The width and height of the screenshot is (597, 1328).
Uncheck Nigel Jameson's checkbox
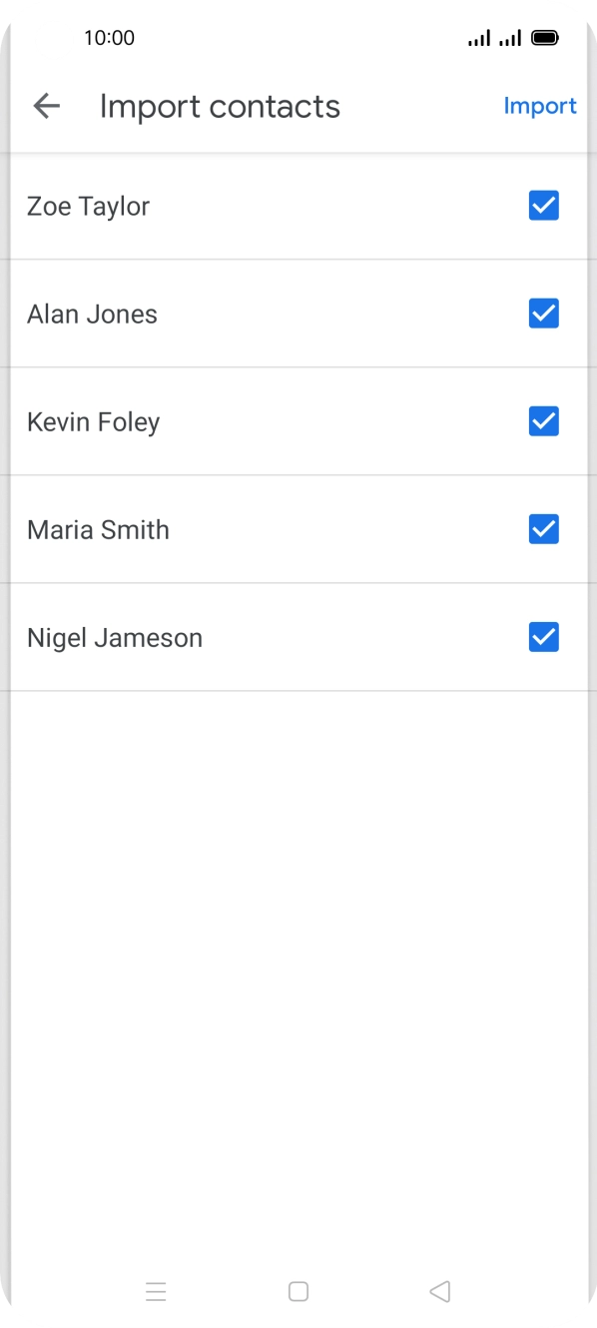543,637
